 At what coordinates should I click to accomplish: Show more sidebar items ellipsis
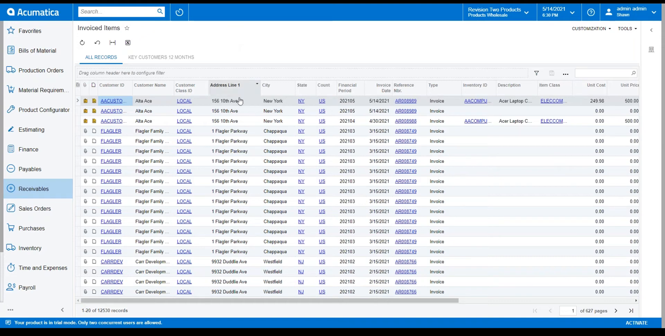[10, 310]
